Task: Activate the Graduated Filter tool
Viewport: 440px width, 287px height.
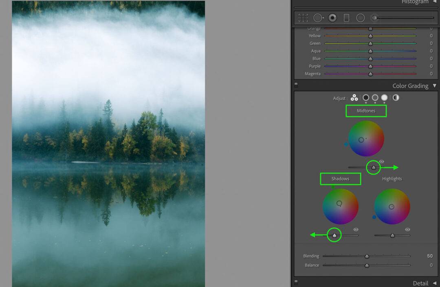Action: tap(346, 17)
